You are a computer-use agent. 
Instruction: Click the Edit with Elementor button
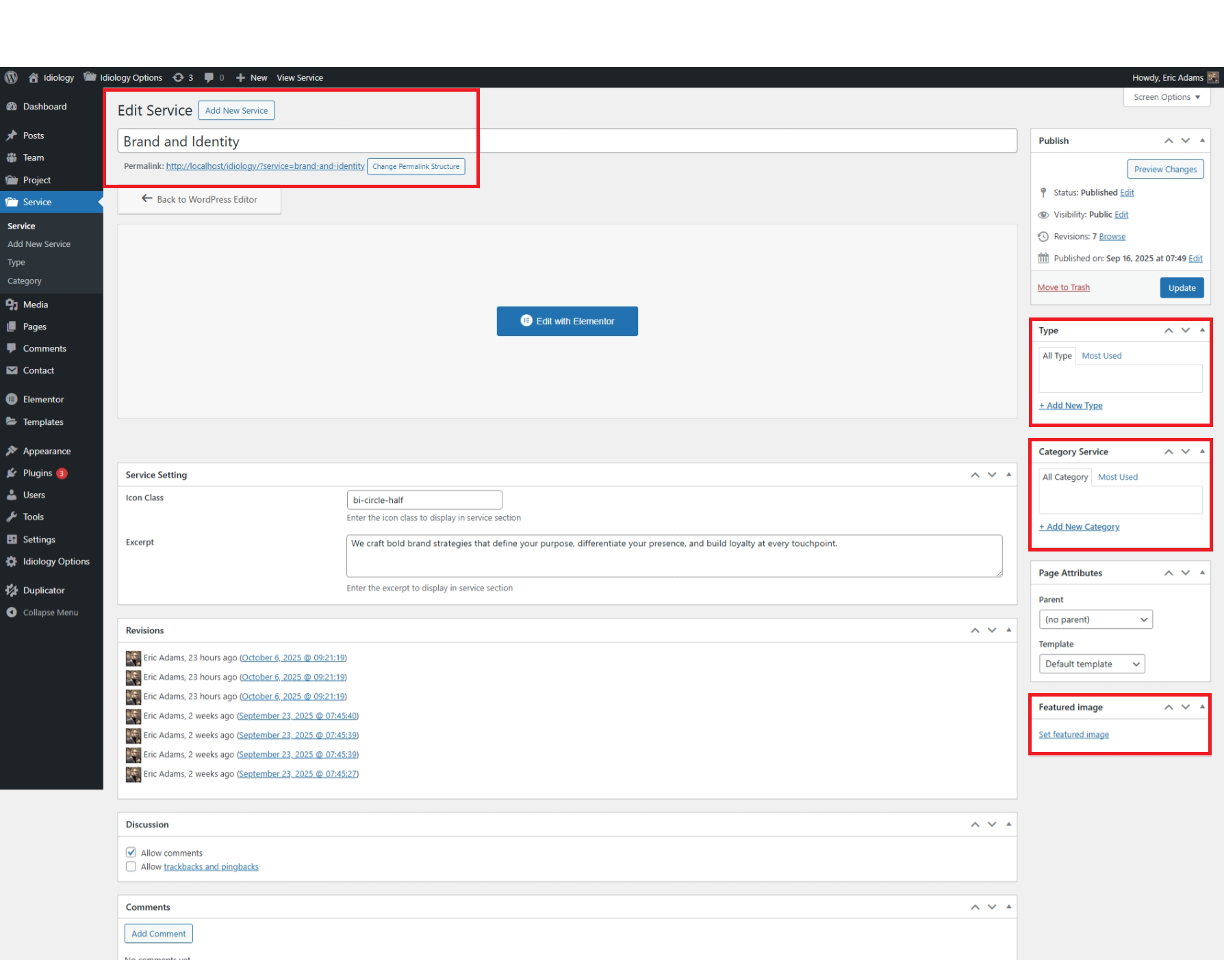567,321
